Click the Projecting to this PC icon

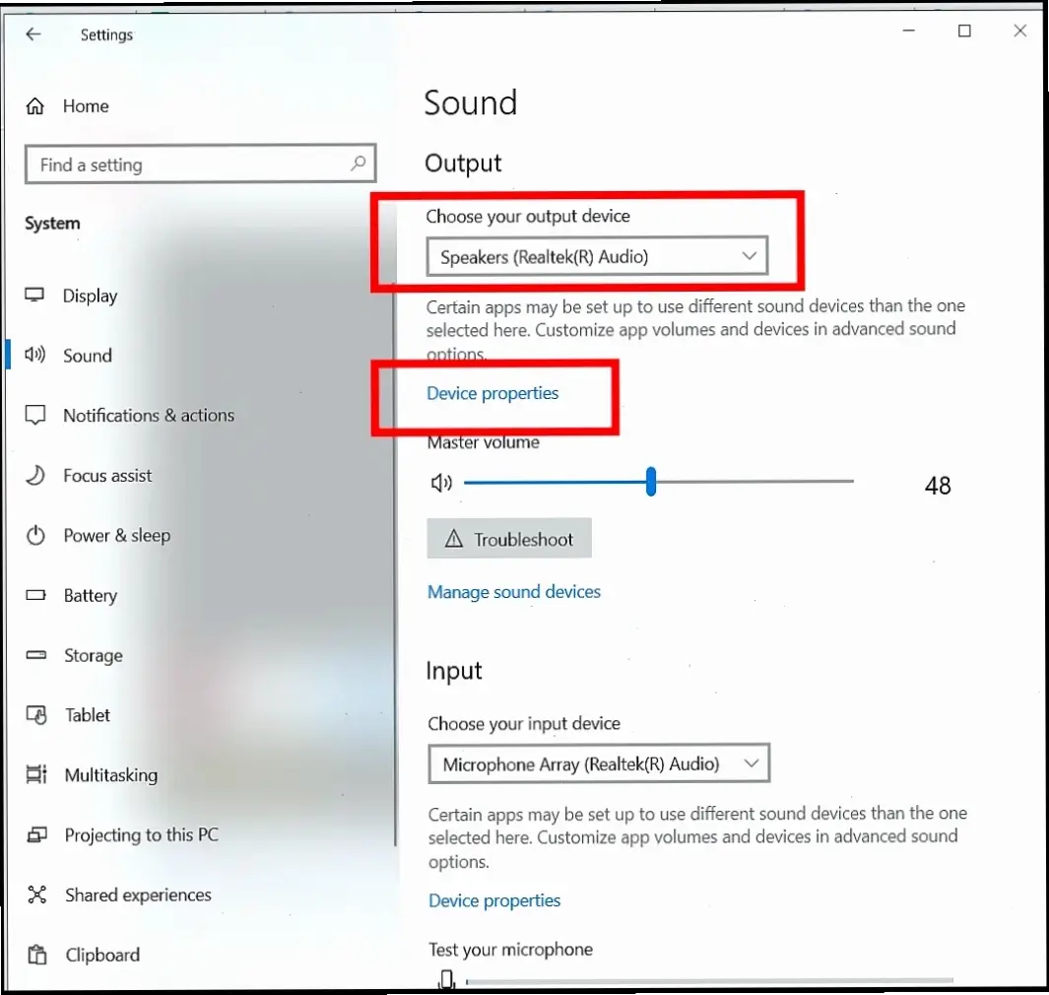pos(36,834)
